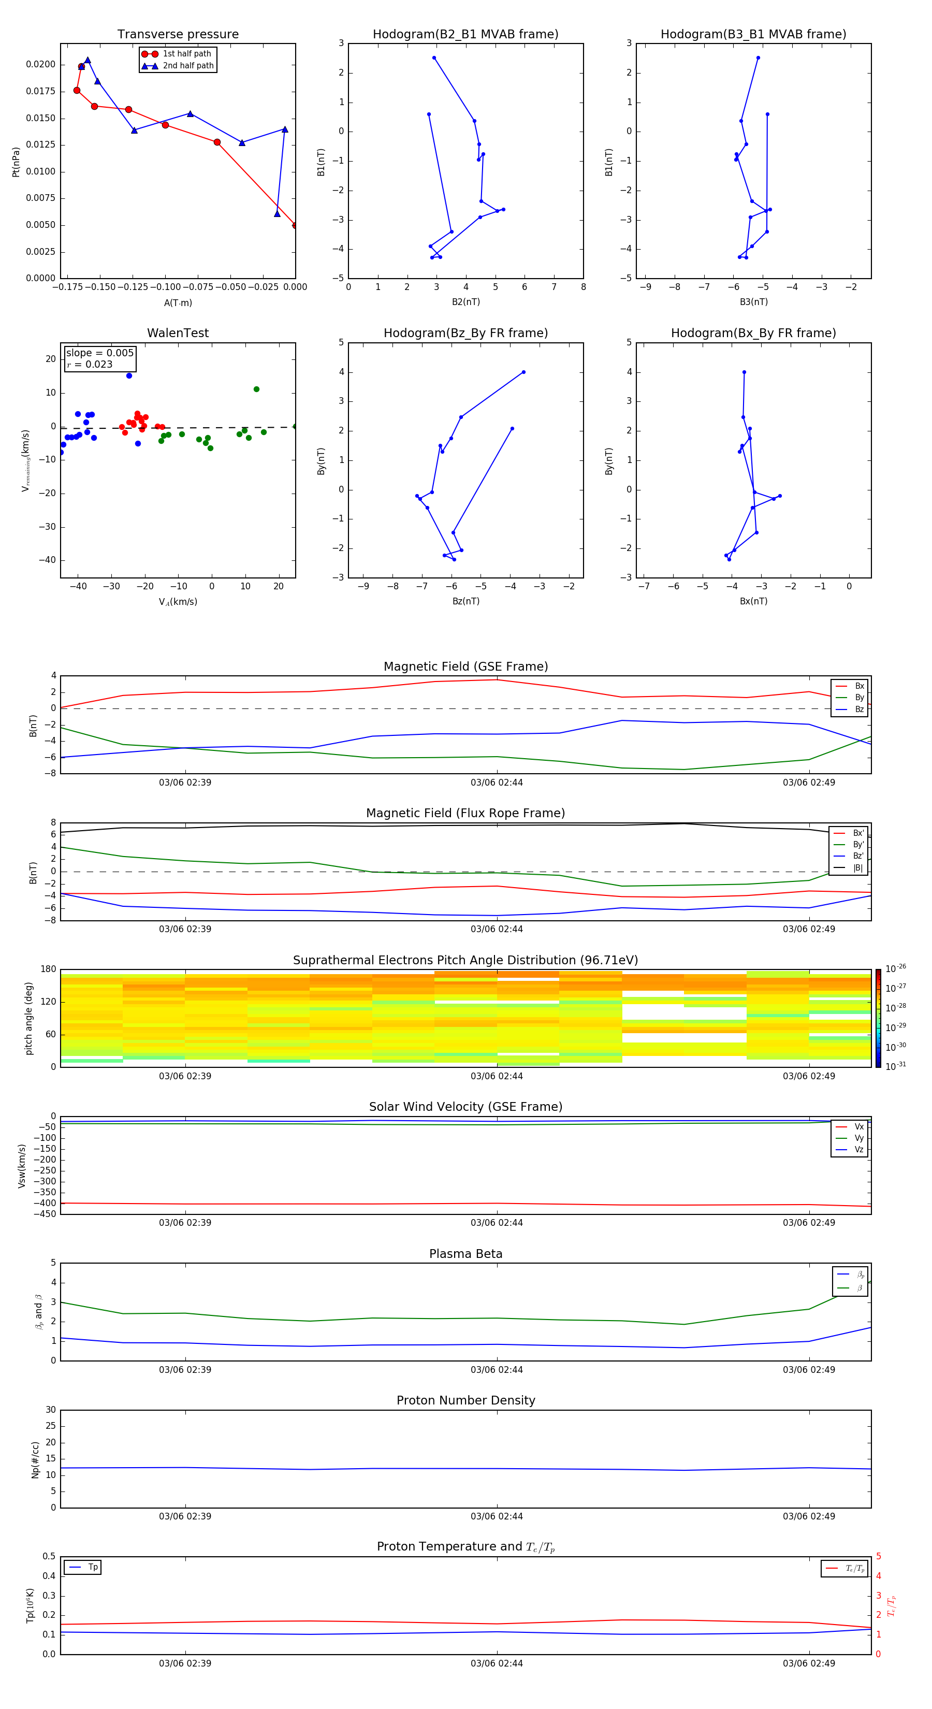Image resolution: width=932 pixels, height=1709 pixels.
Task: Select the '1st half path' legend entry
Action: (177, 54)
